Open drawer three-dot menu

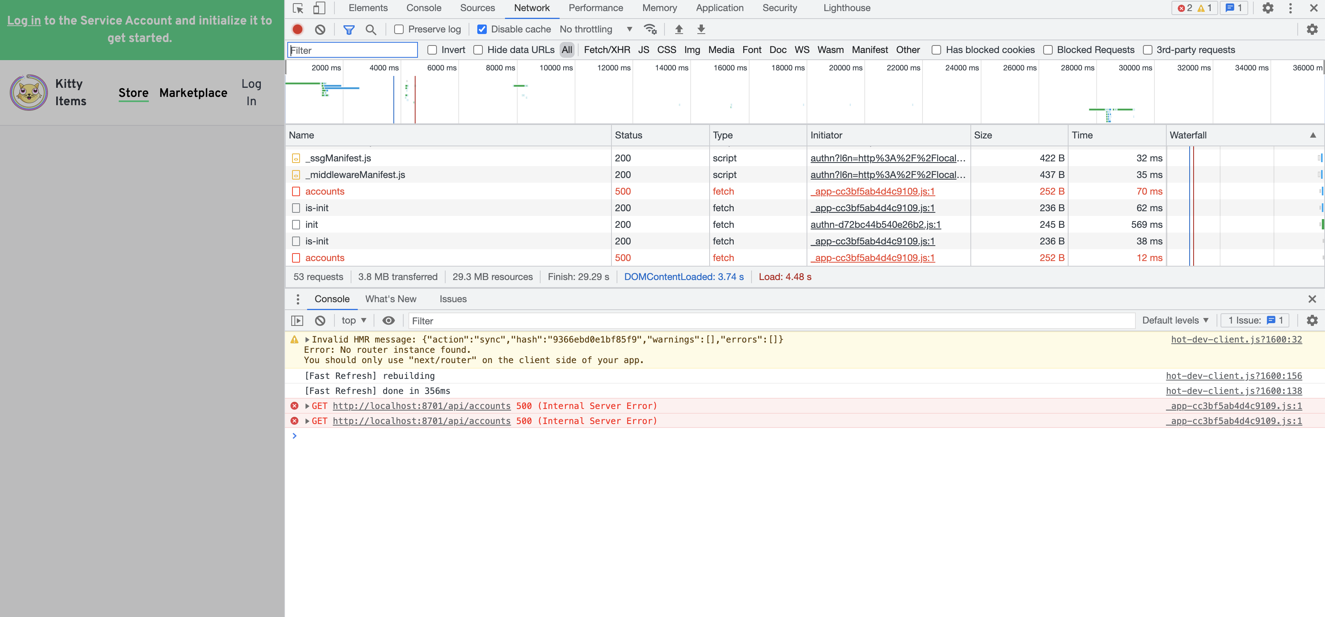[298, 299]
